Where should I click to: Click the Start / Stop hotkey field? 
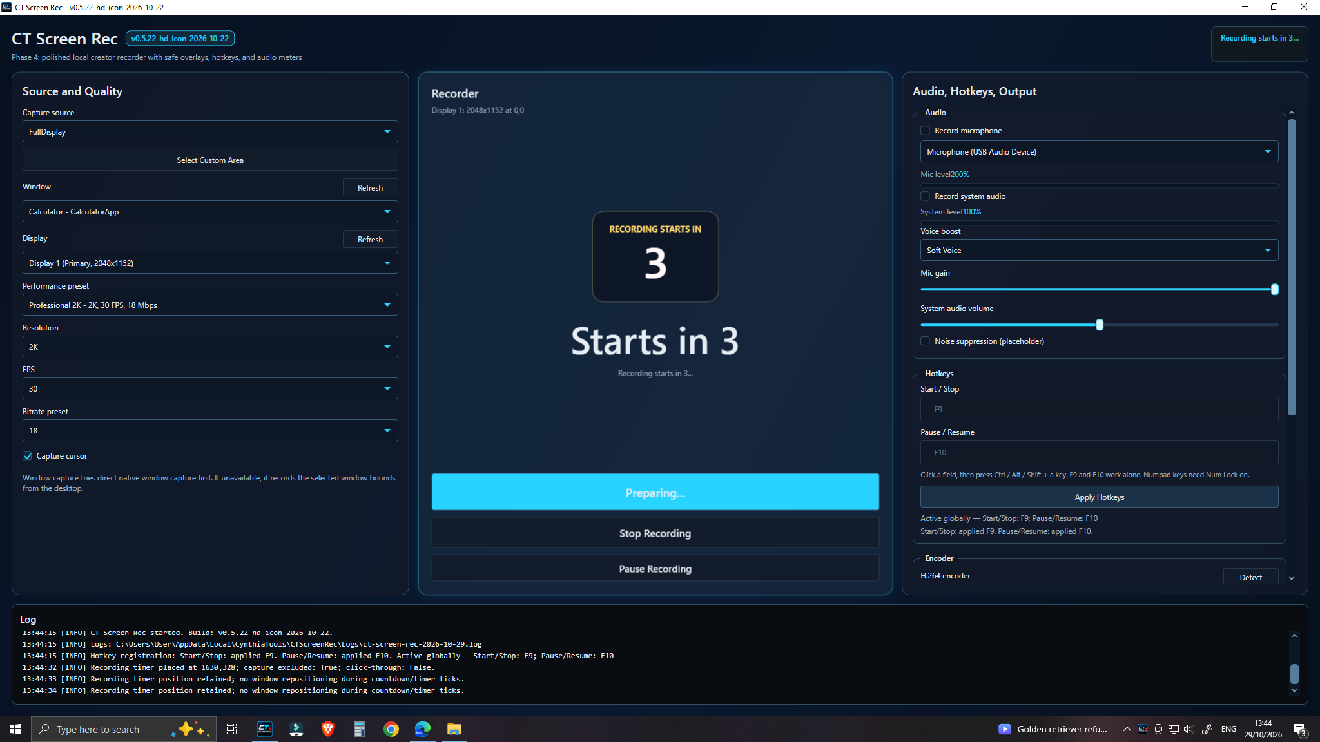(x=1099, y=409)
